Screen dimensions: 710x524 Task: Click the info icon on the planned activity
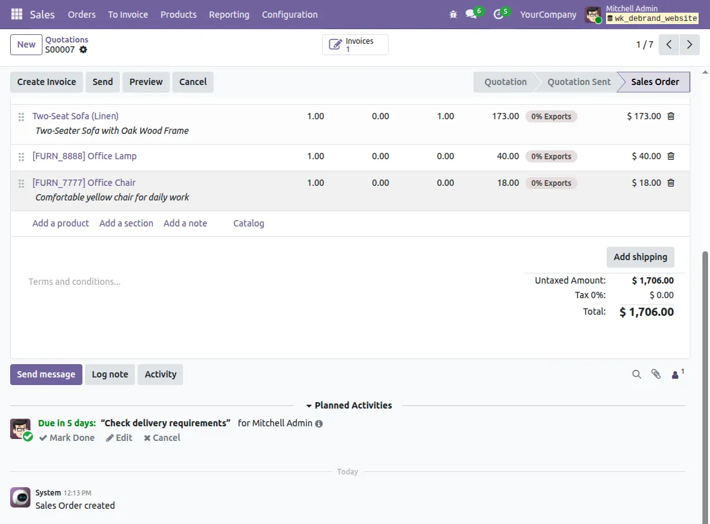(x=319, y=423)
